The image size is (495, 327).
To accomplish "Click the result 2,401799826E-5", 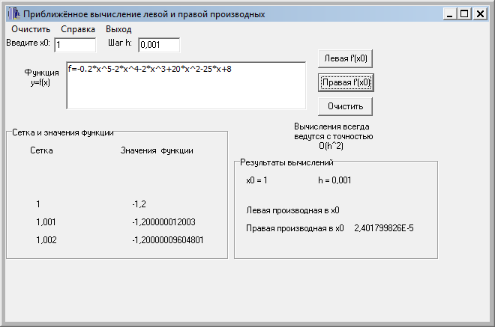I will (384, 228).
